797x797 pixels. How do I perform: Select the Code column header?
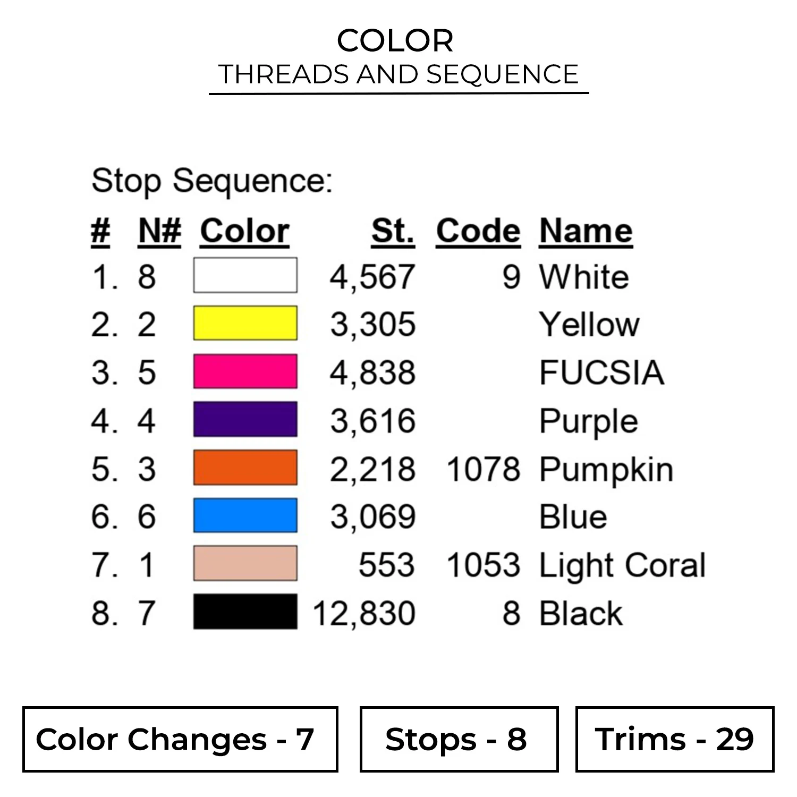tap(478, 232)
